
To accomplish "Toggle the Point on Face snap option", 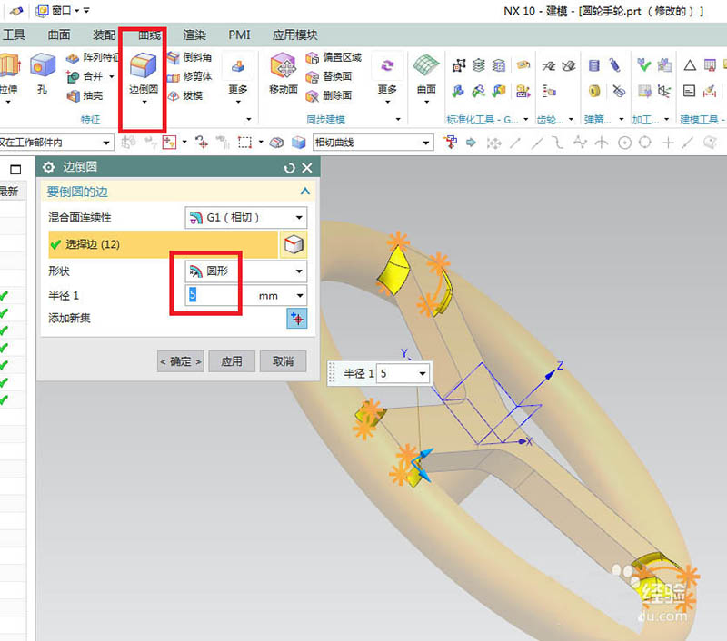I will [x=710, y=143].
